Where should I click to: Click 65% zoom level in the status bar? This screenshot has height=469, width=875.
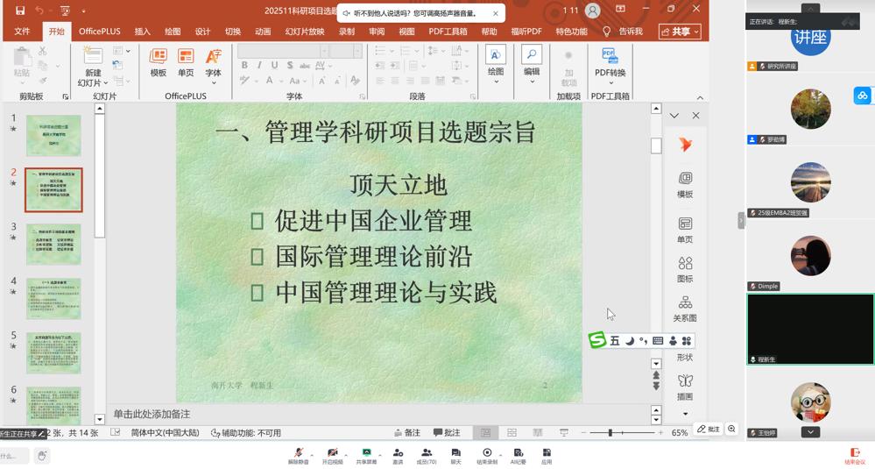(679, 433)
